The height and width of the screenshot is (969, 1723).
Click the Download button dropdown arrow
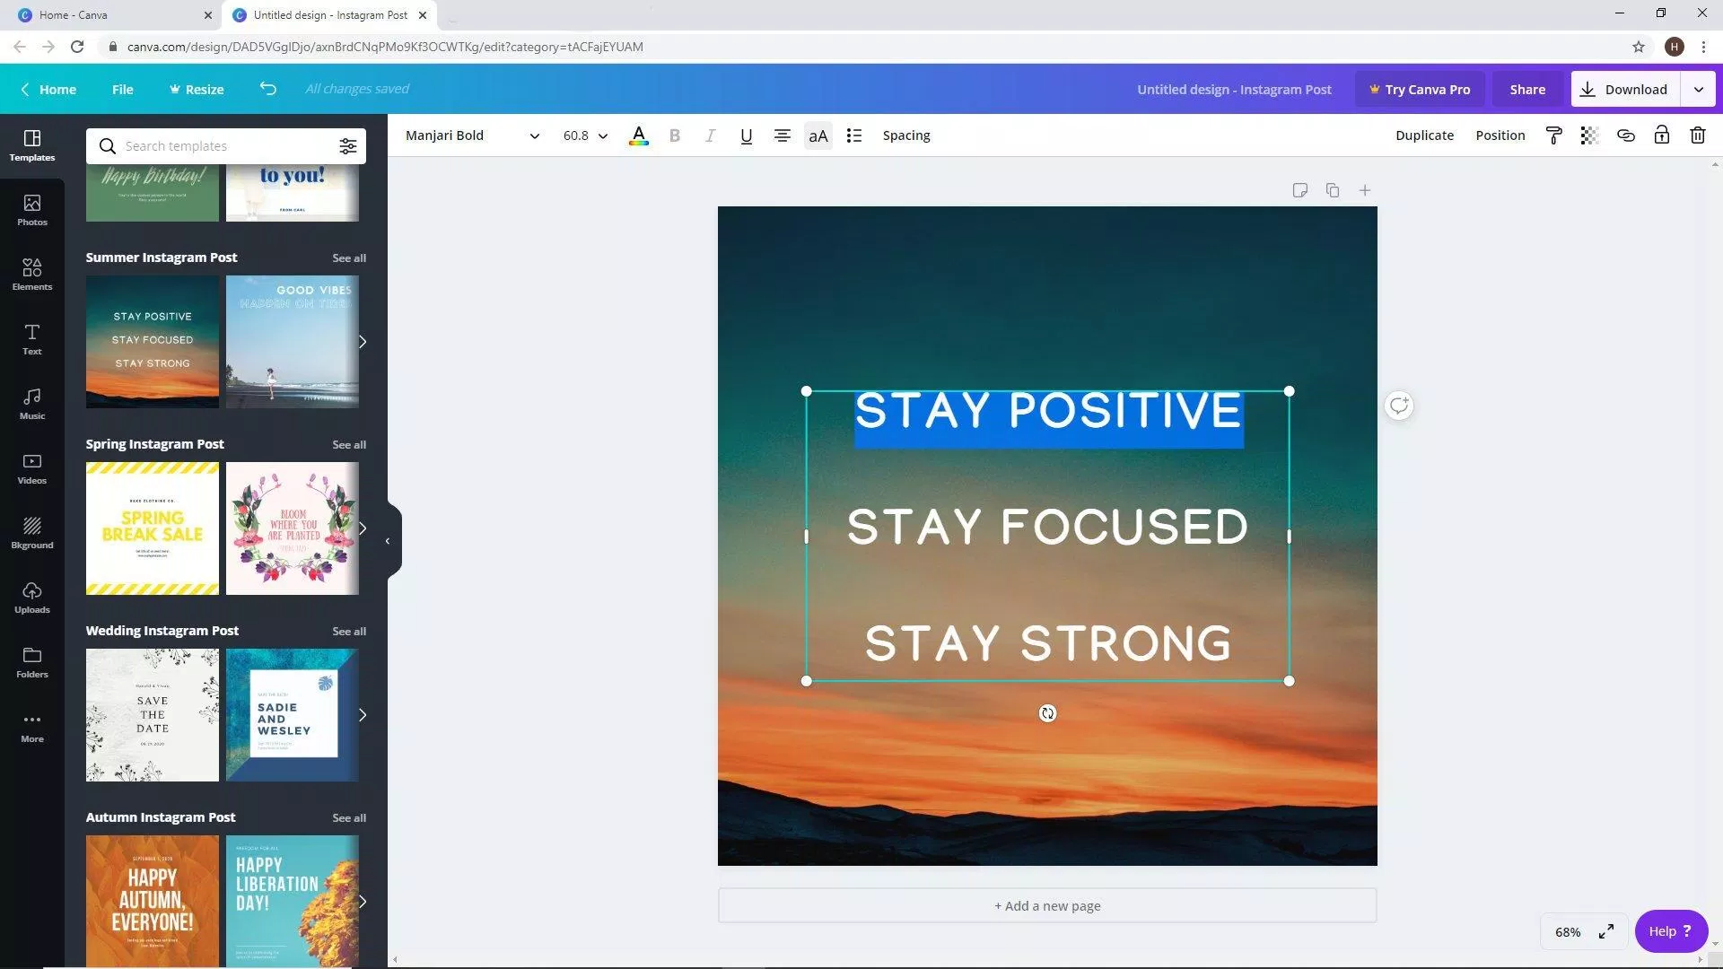(x=1700, y=89)
